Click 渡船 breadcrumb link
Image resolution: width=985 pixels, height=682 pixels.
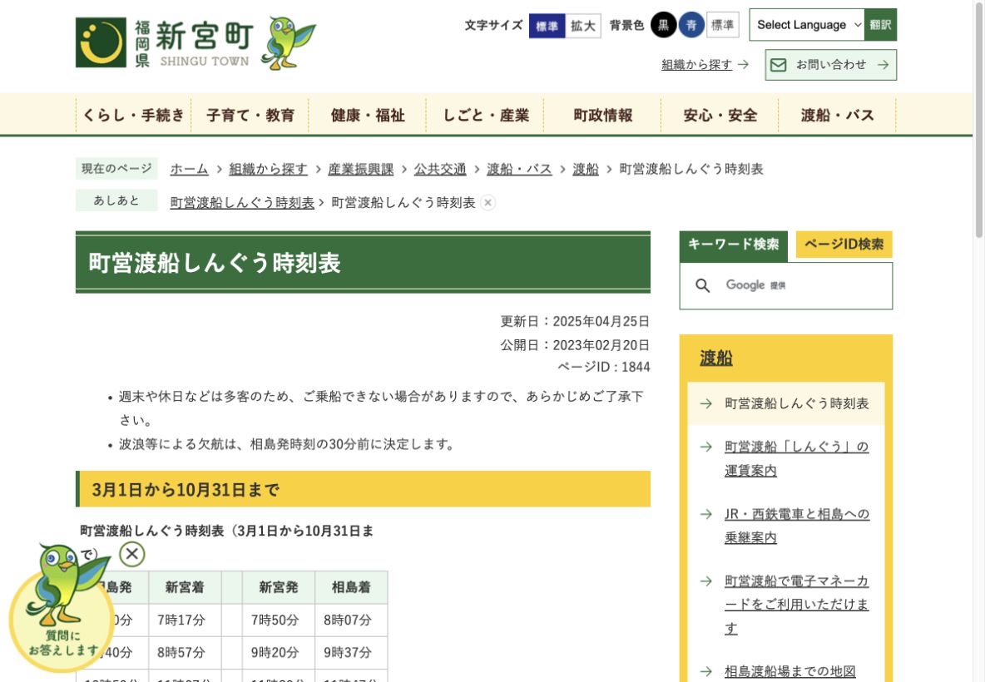(586, 169)
